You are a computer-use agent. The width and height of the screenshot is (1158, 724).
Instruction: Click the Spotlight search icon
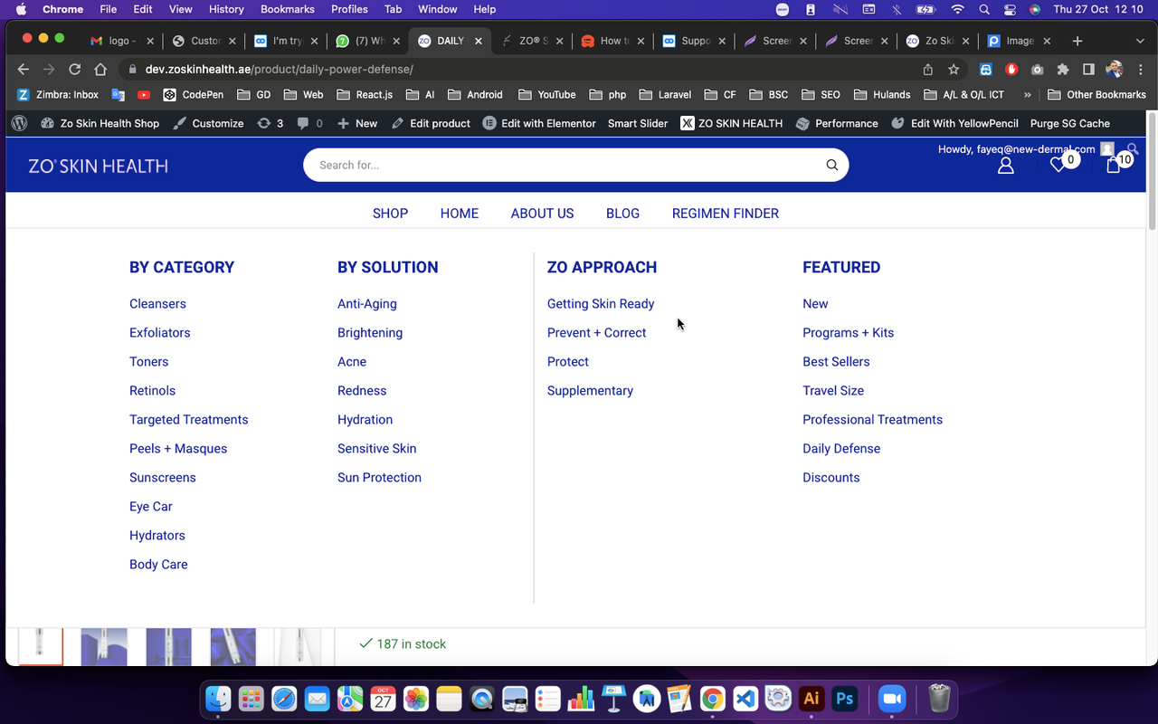coord(984,9)
